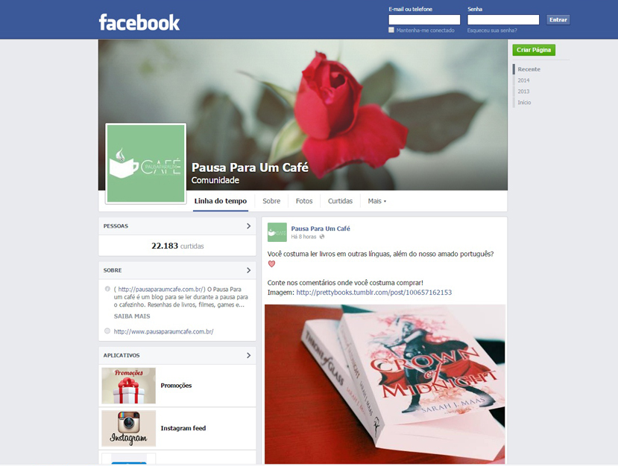618x466 pixels.
Task: Expand the Pessoas section chevron
Action: [x=249, y=226]
